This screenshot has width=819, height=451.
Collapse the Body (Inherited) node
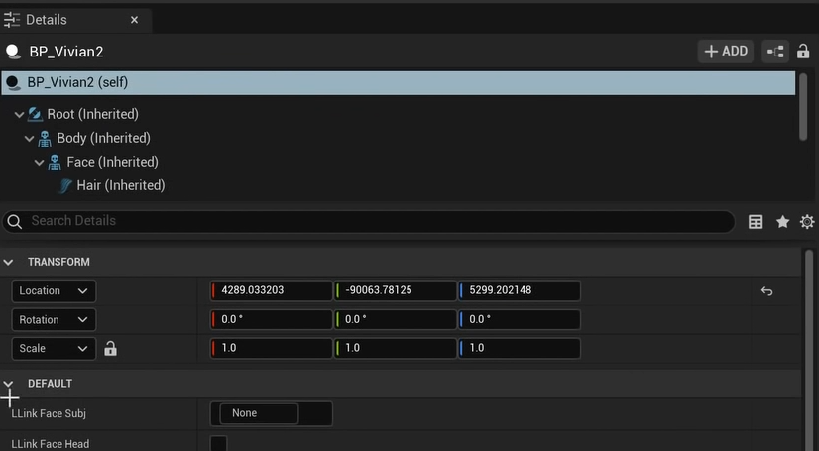(30, 139)
